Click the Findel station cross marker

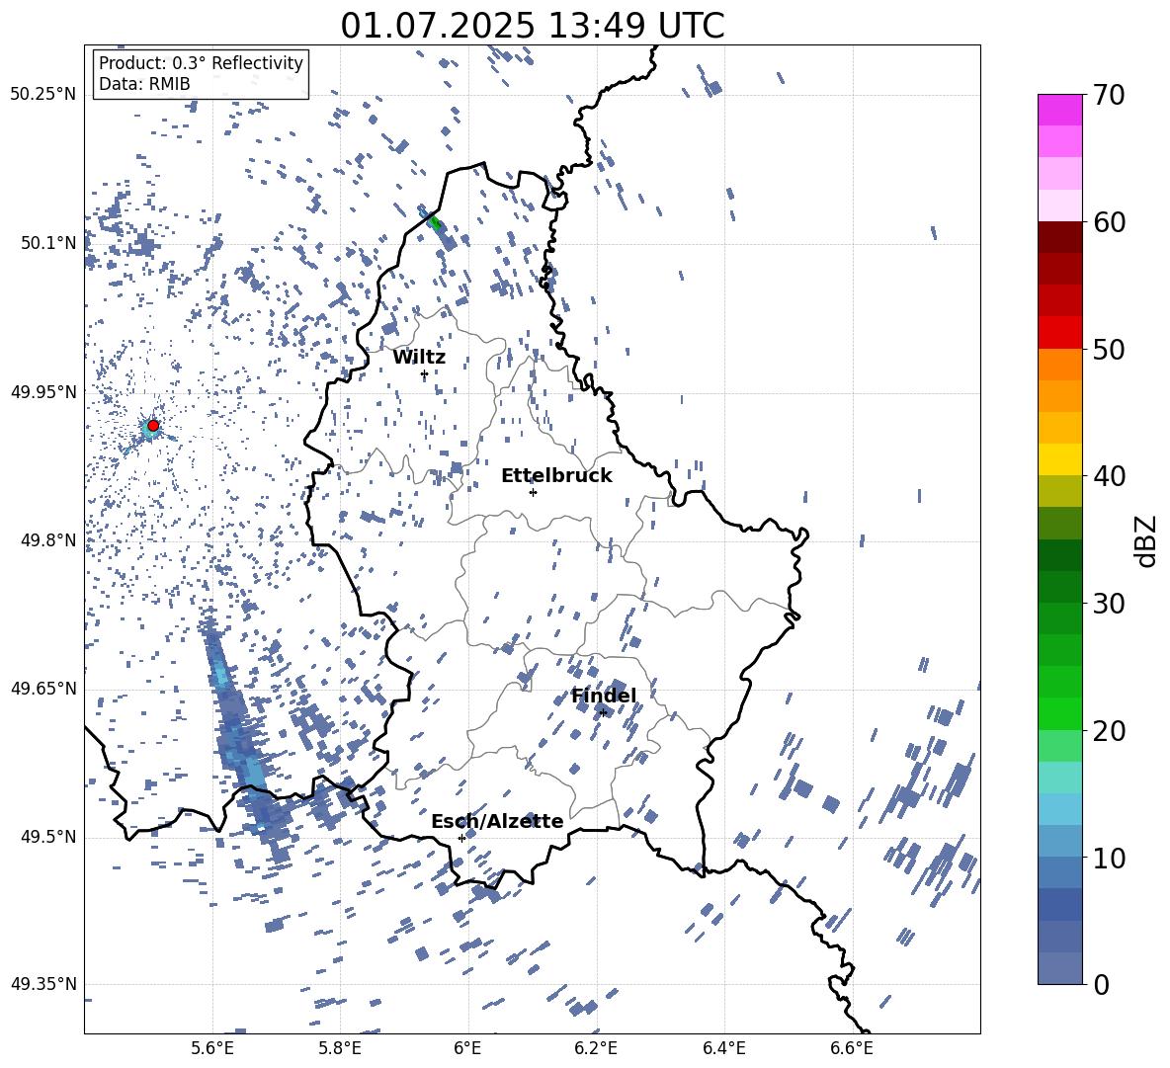603,713
